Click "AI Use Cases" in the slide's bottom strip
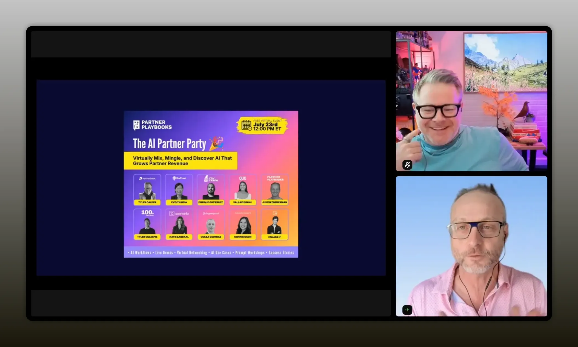 click(x=221, y=253)
